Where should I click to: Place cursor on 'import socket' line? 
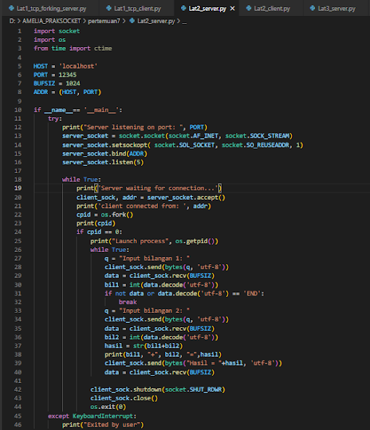(x=56, y=31)
